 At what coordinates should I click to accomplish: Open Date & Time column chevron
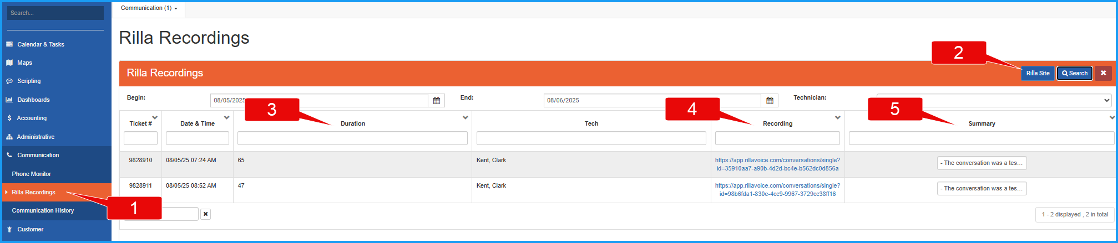226,117
